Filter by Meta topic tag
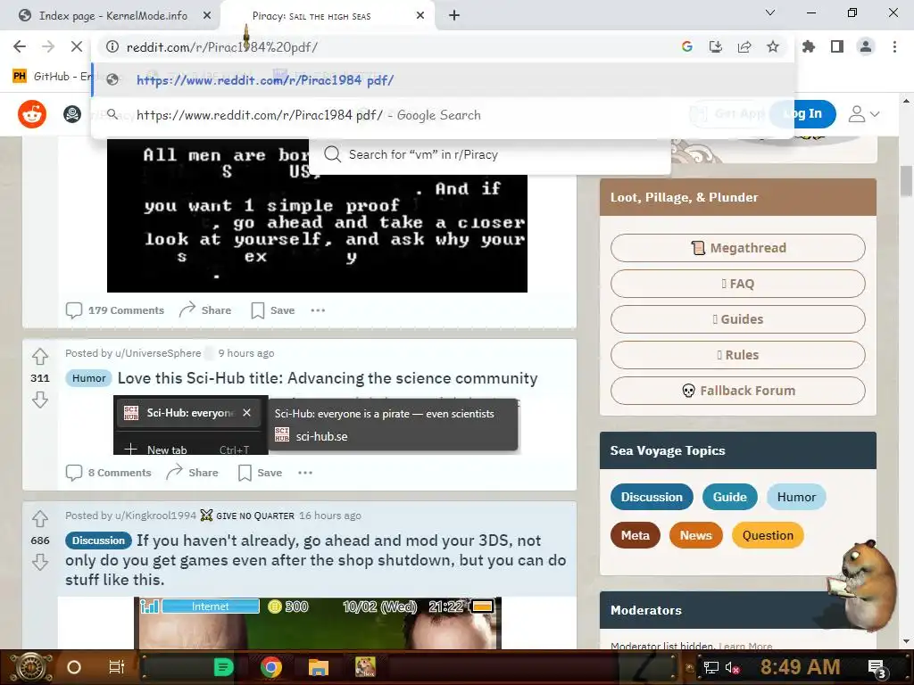Image resolution: width=914 pixels, height=685 pixels. (x=636, y=535)
